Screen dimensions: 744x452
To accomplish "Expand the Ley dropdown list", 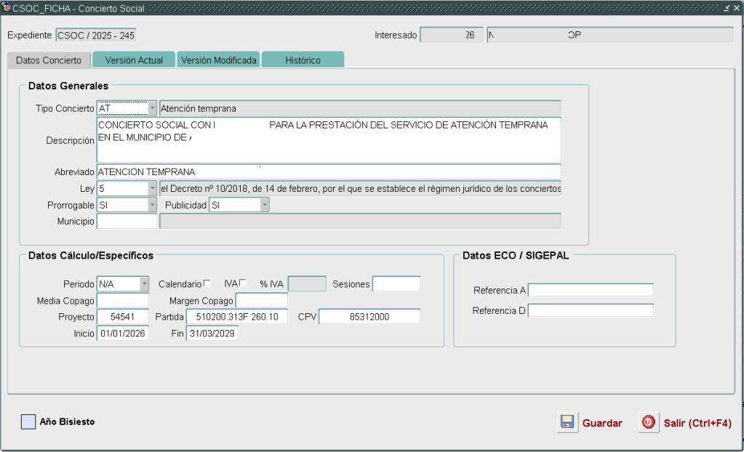I will point(152,189).
